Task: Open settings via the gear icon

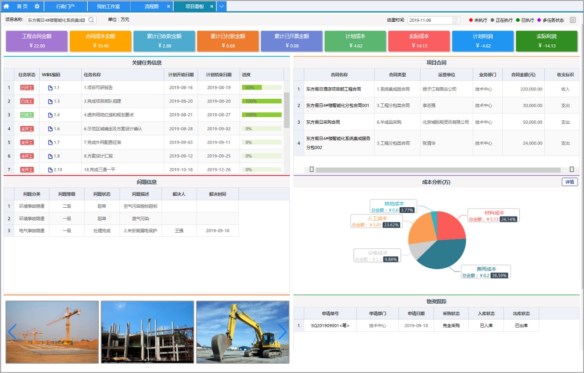Action: point(37,6)
